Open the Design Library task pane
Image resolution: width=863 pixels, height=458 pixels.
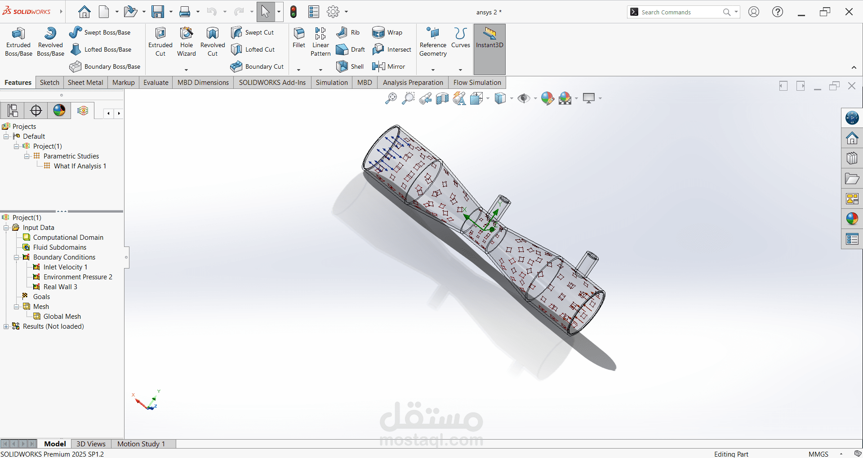[x=852, y=159]
